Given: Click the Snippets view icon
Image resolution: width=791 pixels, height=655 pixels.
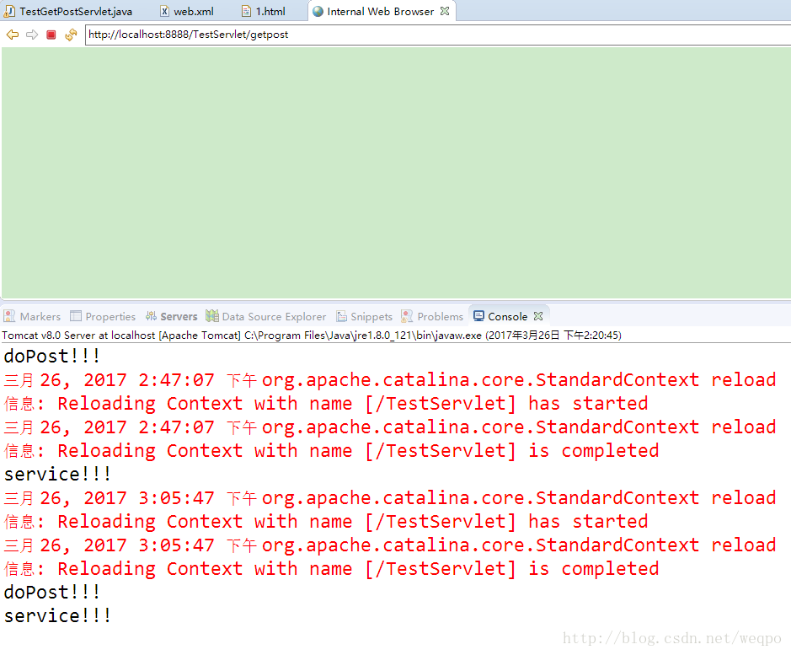Looking at the screenshot, I should pyautogui.click(x=341, y=316).
